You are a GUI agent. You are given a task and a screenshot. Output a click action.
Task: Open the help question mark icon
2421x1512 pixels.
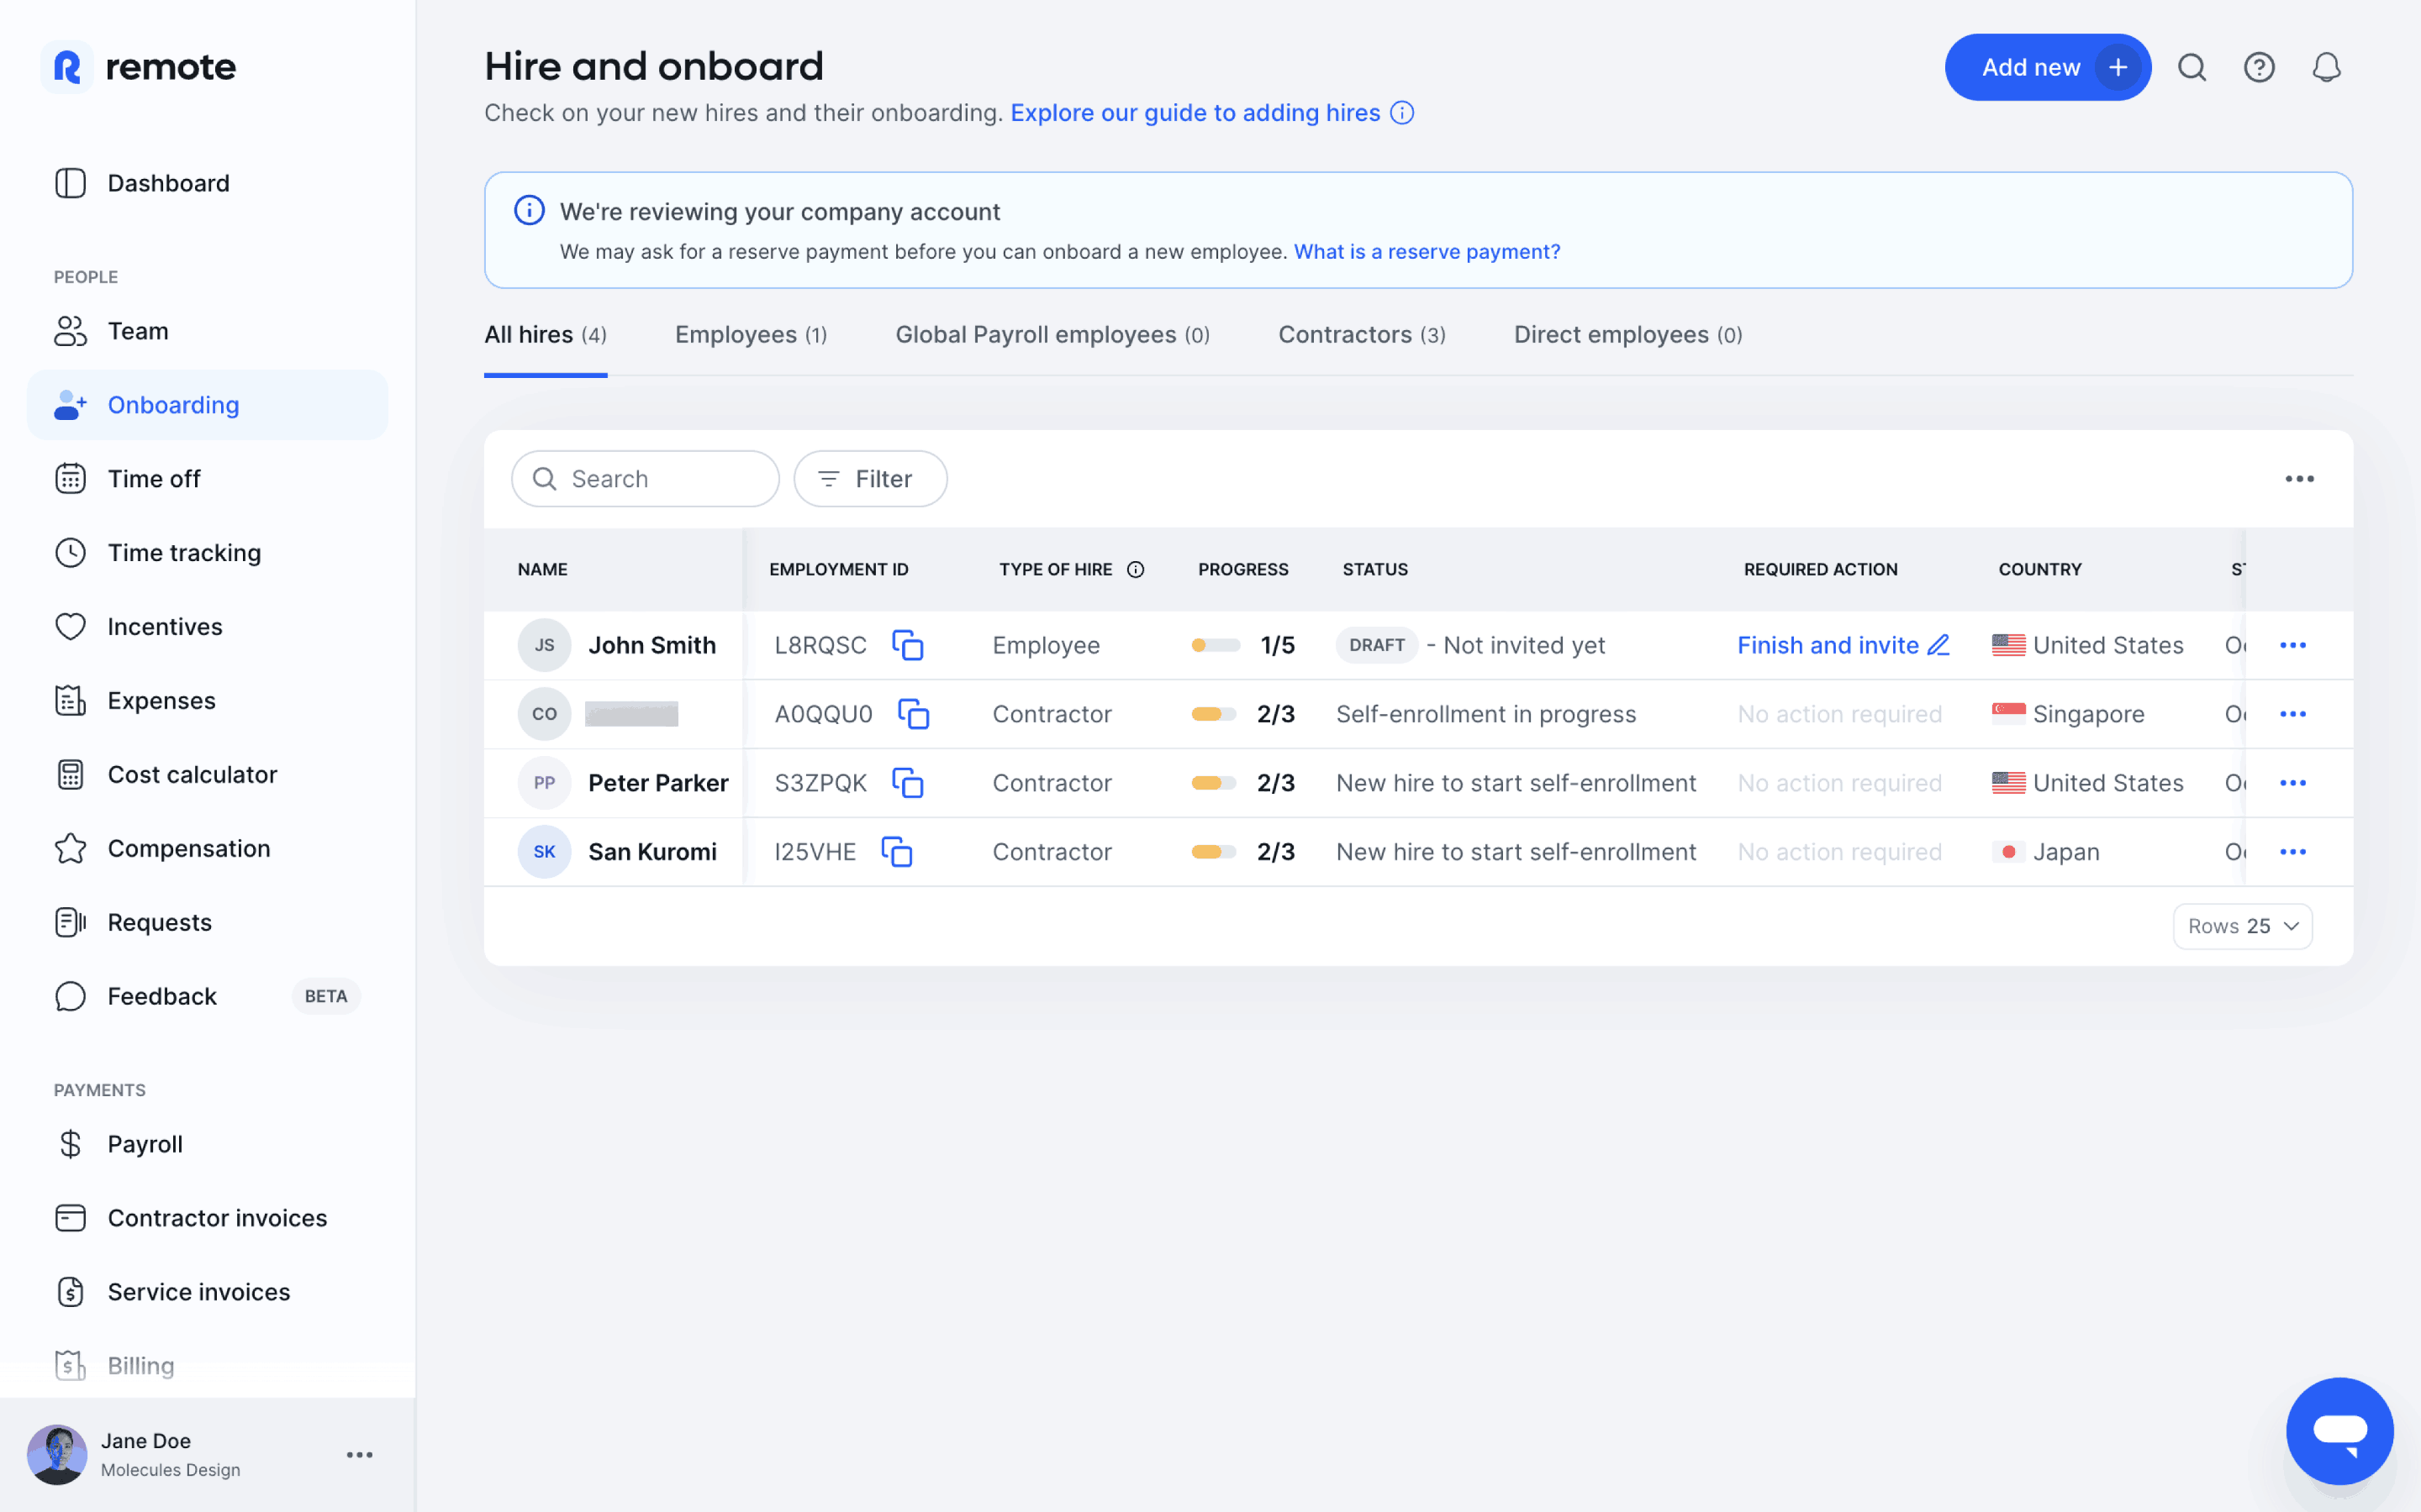click(2259, 67)
